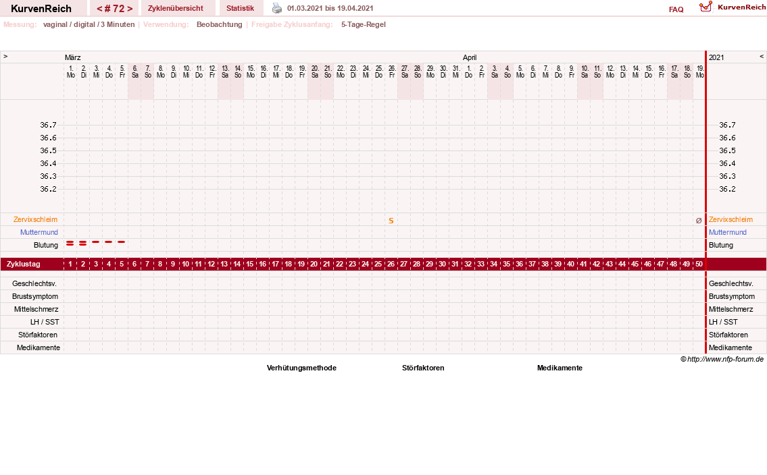Image resolution: width=767 pixels, height=475 pixels.
Task: Click the left Mittelschmerz row label
Action: [36, 309]
